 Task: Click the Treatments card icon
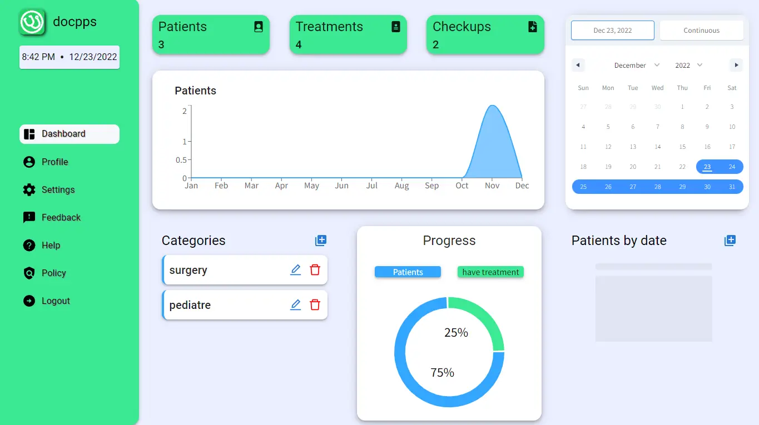[x=395, y=26]
